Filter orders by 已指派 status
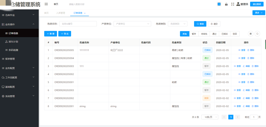Image resolution: width=266 pixels, height=127 pixels. (225, 34)
